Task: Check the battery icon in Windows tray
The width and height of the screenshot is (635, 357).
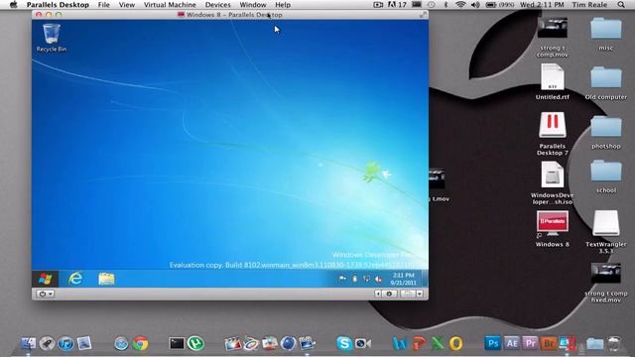Action: pyautogui.click(x=354, y=279)
